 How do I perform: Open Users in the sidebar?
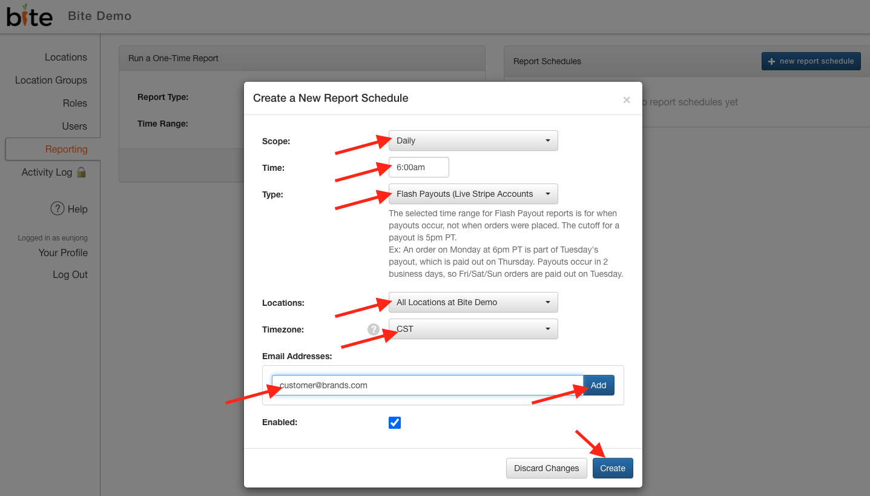coord(74,126)
